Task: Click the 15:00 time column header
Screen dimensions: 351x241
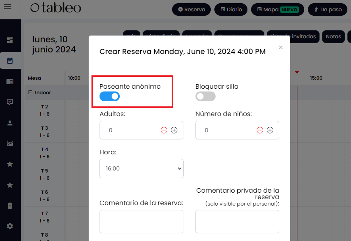Action: point(316,78)
